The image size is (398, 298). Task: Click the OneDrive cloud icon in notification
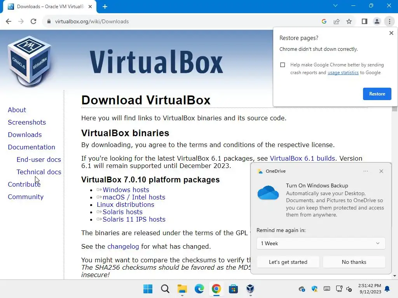click(x=268, y=193)
